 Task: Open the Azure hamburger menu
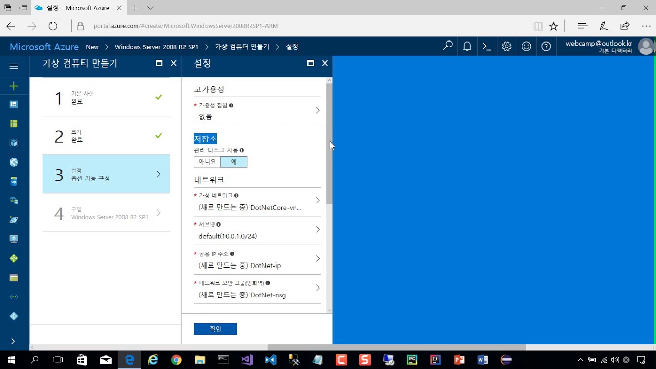point(14,66)
